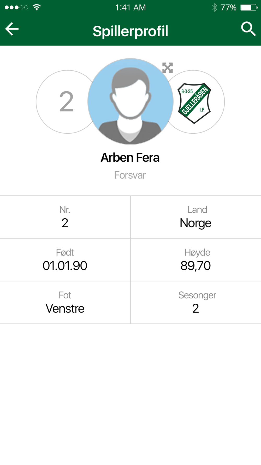261x465 pixels.
Task: Select the player name Arben Fera
Action: (130, 157)
